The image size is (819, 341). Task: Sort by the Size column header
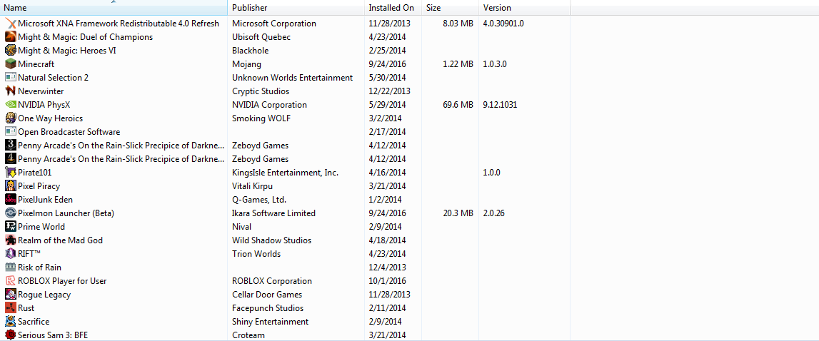451,8
